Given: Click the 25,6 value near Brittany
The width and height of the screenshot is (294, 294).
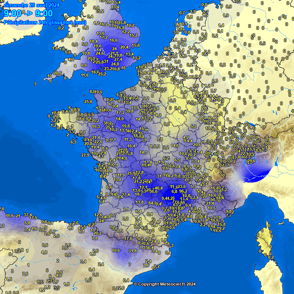Looking at the screenshot, I should click(88, 101).
